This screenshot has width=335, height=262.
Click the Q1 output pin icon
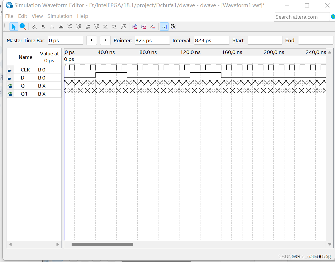10,94
